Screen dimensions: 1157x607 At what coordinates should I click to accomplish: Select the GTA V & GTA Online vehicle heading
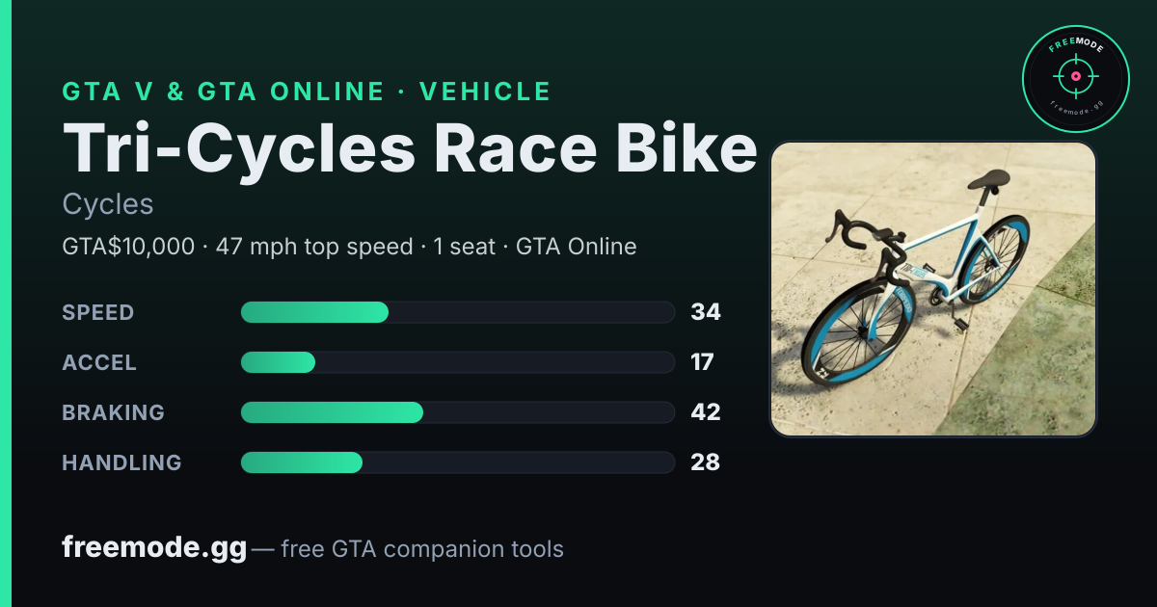coord(307,92)
